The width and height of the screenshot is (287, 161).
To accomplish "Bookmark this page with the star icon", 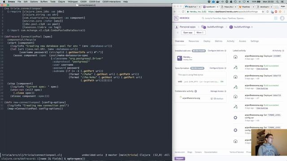I will 263,12.
